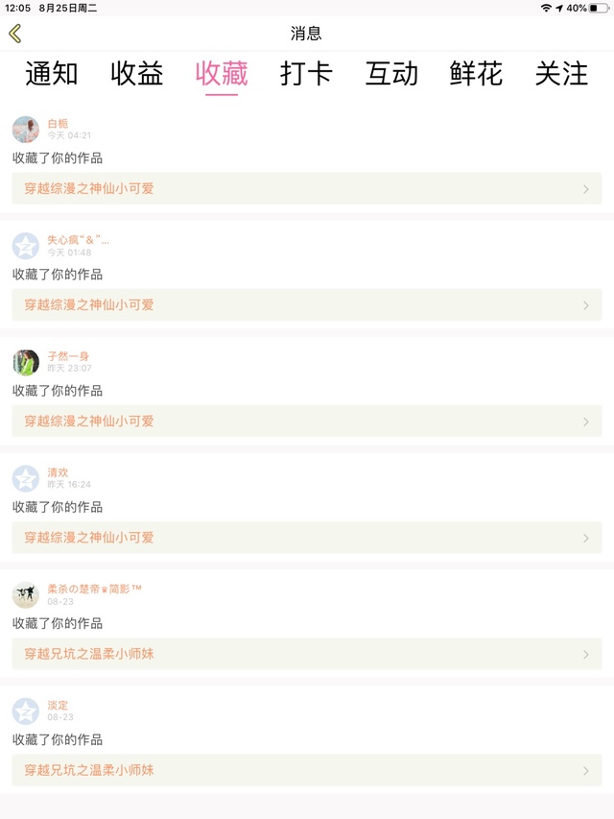Tap 淡定's default avatar icon
614x819 pixels.
point(26,711)
